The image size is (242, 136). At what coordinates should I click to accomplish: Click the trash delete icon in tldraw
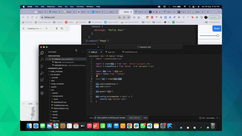pyautogui.click(x=57, y=29)
